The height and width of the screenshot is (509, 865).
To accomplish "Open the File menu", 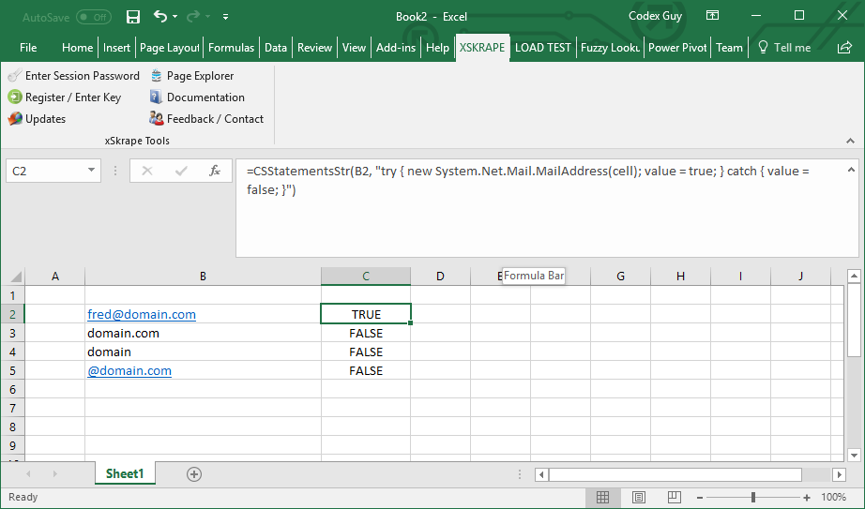I will tap(28, 48).
